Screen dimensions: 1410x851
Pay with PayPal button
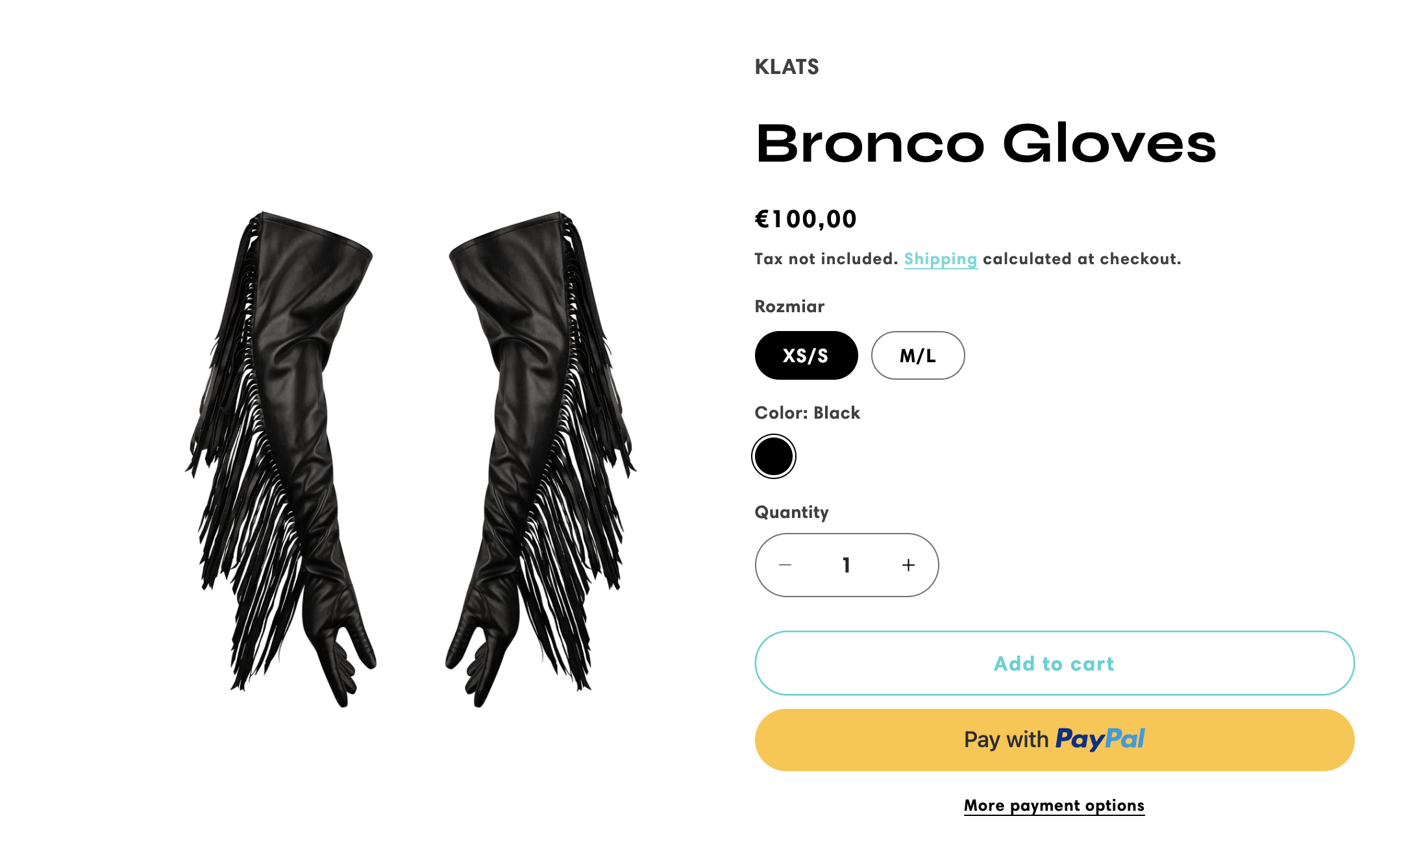tap(1054, 740)
